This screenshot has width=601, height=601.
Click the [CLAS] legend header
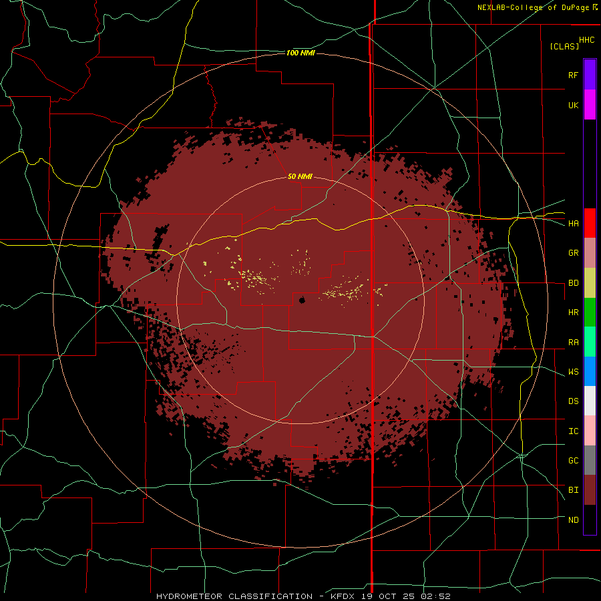[x=564, y=46]
